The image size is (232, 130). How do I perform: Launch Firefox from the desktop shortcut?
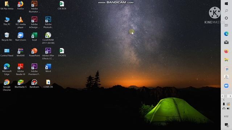[21, 5]
